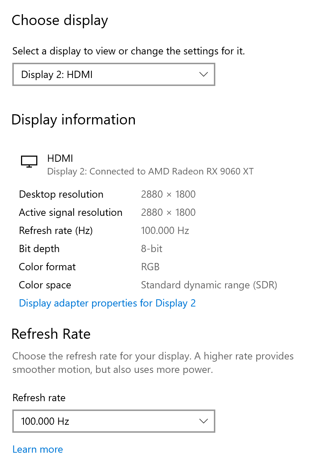Click the '100.000 Hz' refresh rate information value
315x469 pixels.
165,230
